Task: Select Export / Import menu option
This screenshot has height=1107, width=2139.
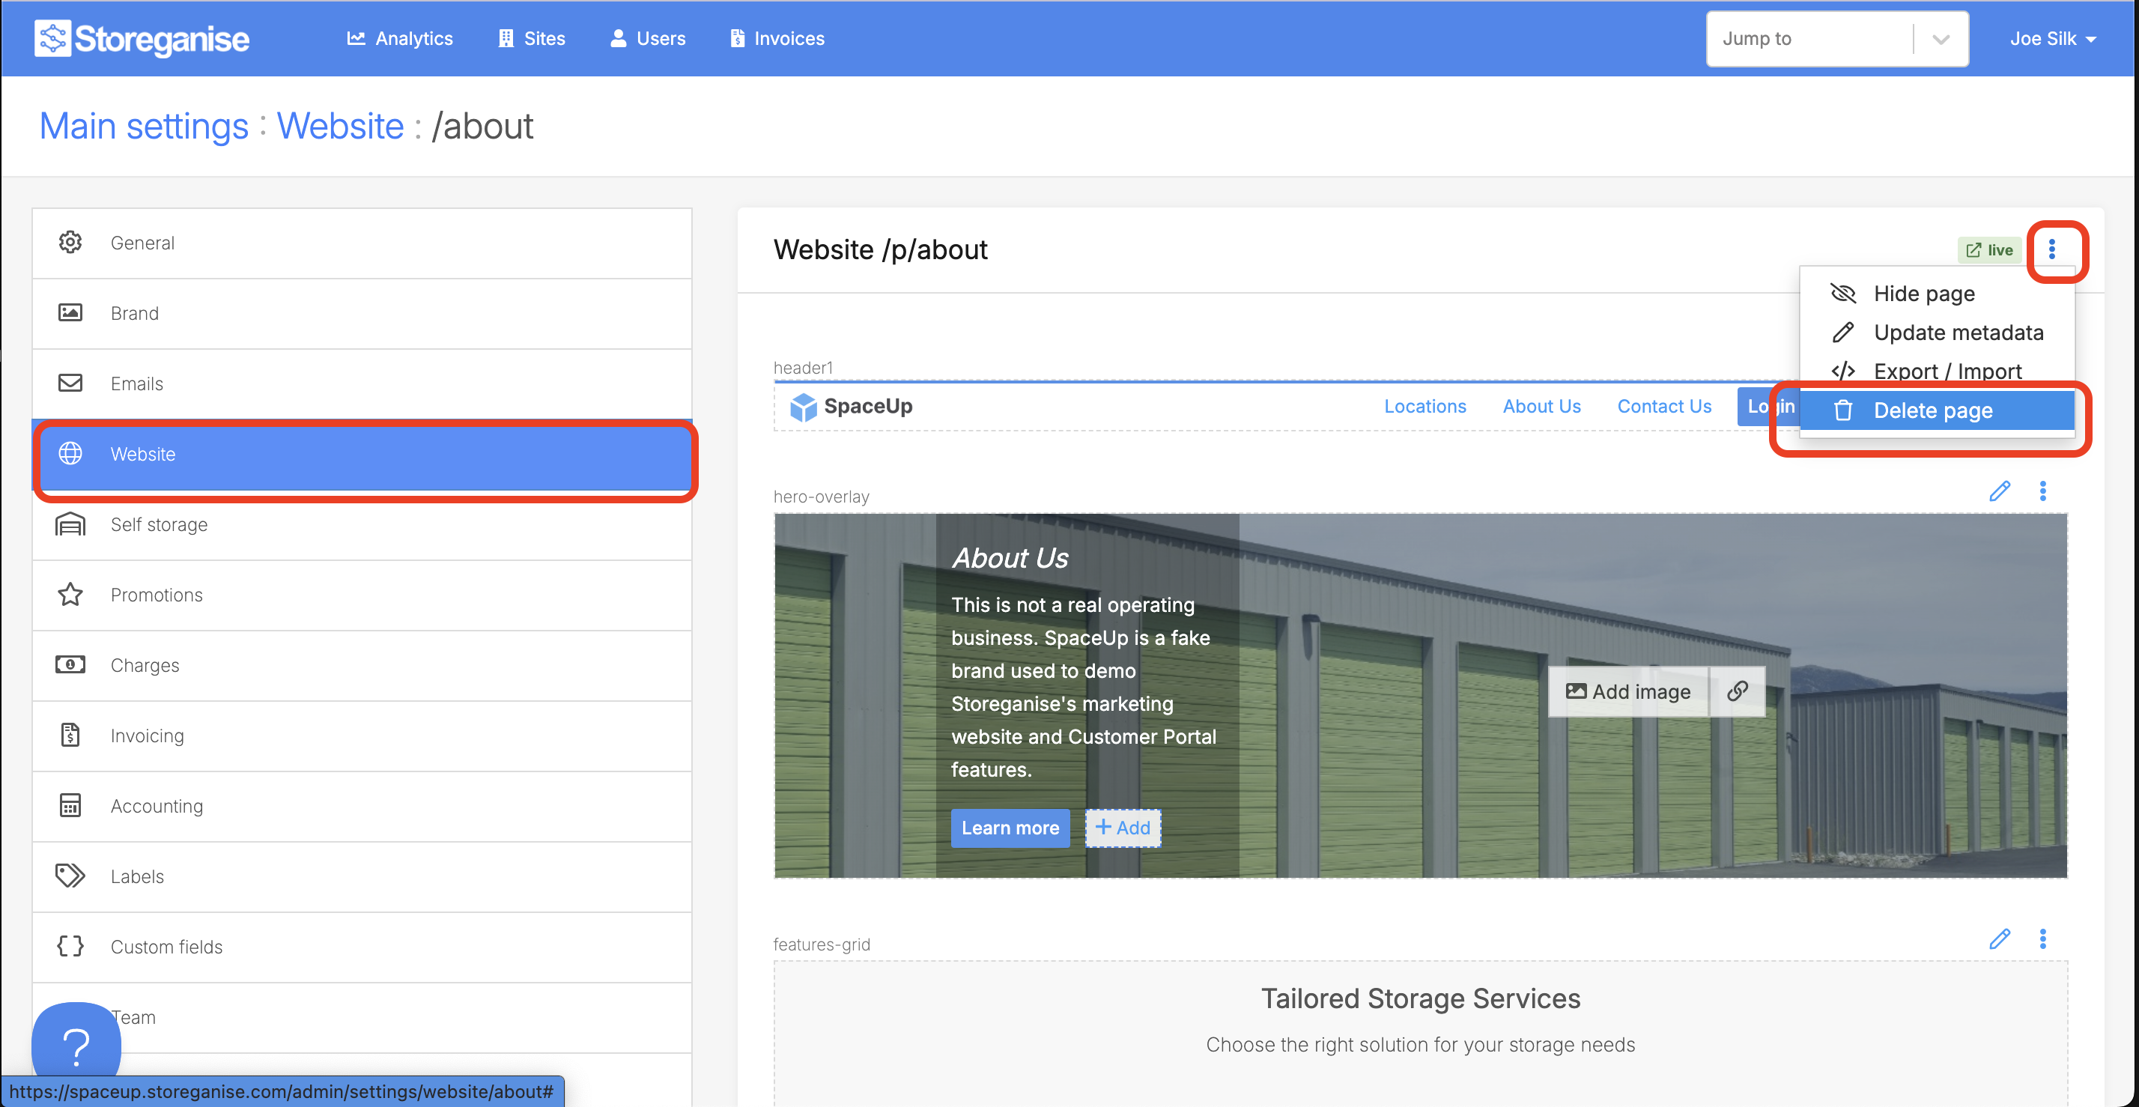Action: click(1947, 371)
